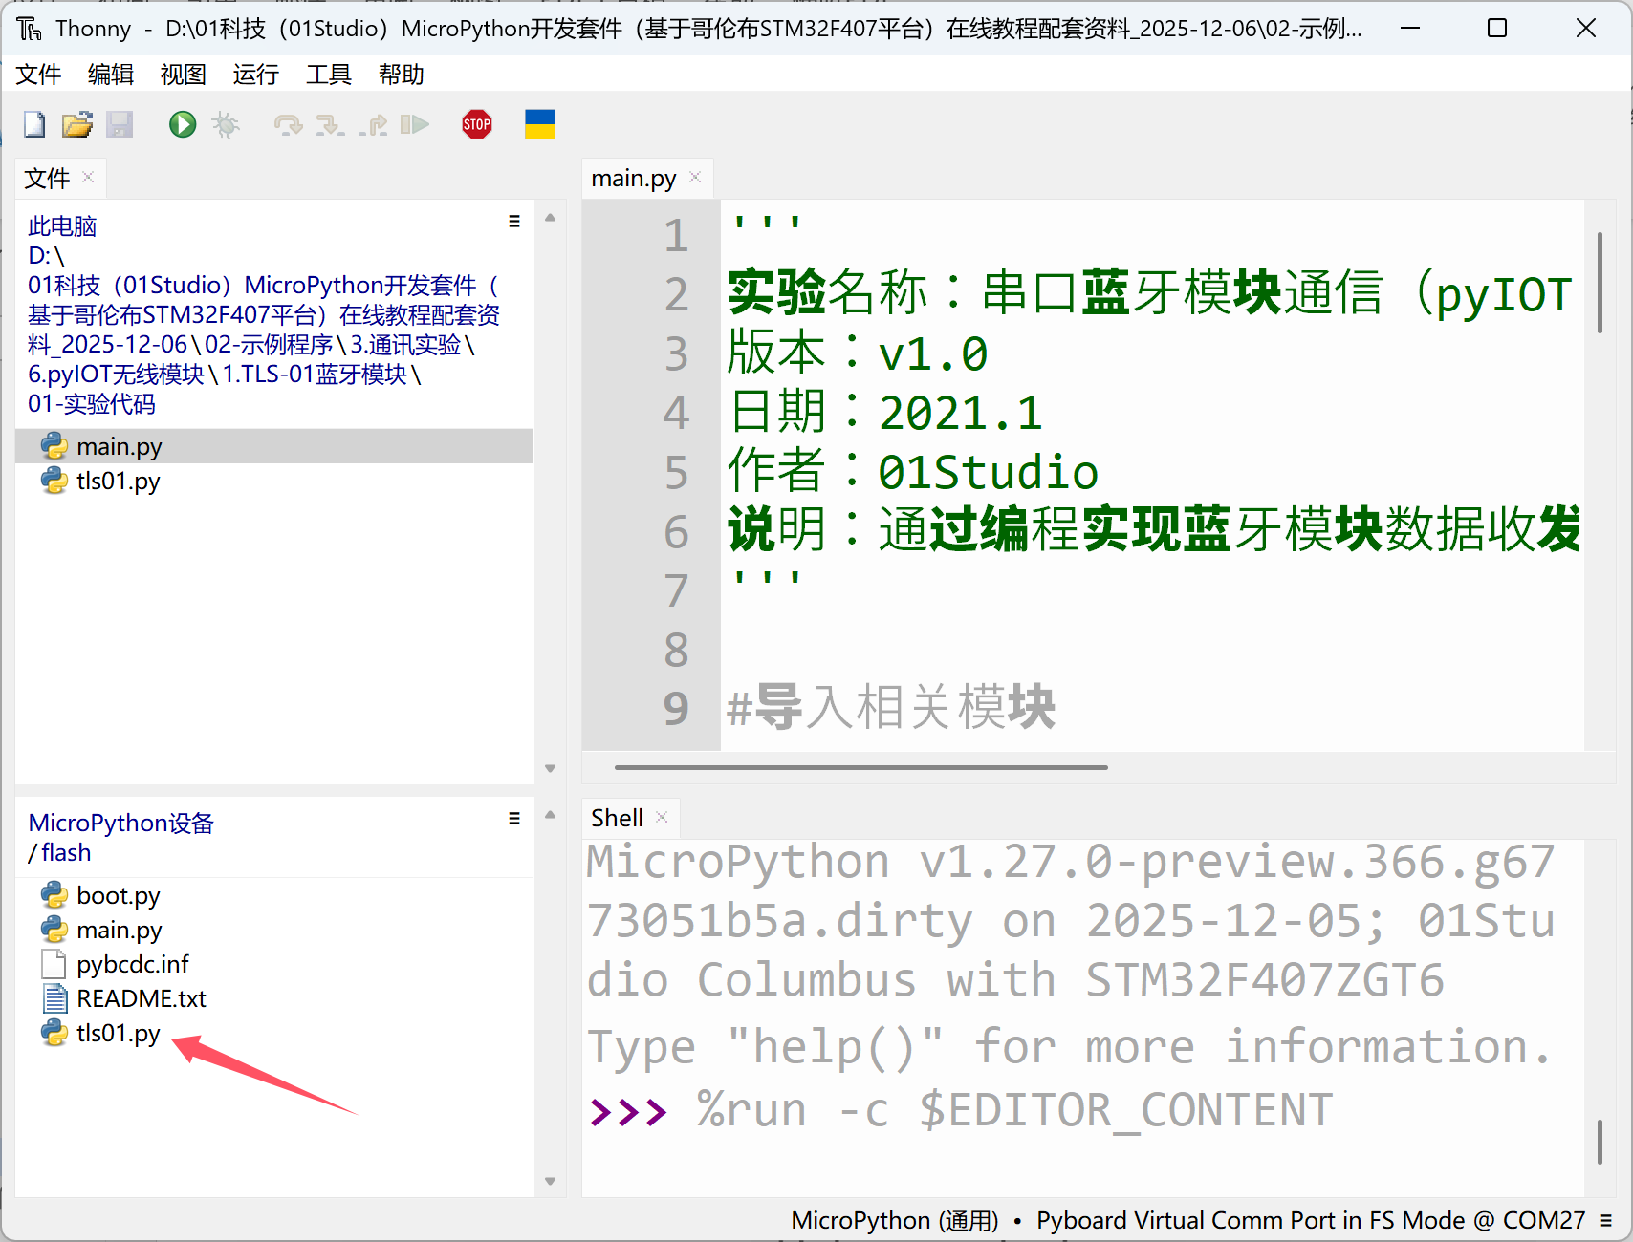Screen dimensions: 1633x1242
Task: Open the local files panel menu
Action: pos(514,222)
